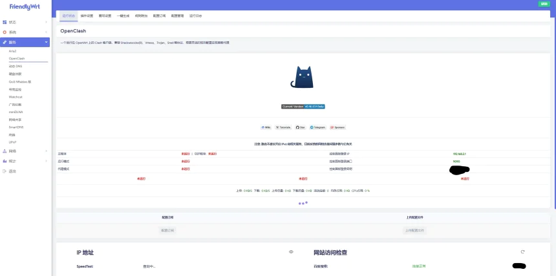Image resolution: width=556 pixels, height=276 pixels.
Task: Click the Sponsor badge
Action: [337, 127]
